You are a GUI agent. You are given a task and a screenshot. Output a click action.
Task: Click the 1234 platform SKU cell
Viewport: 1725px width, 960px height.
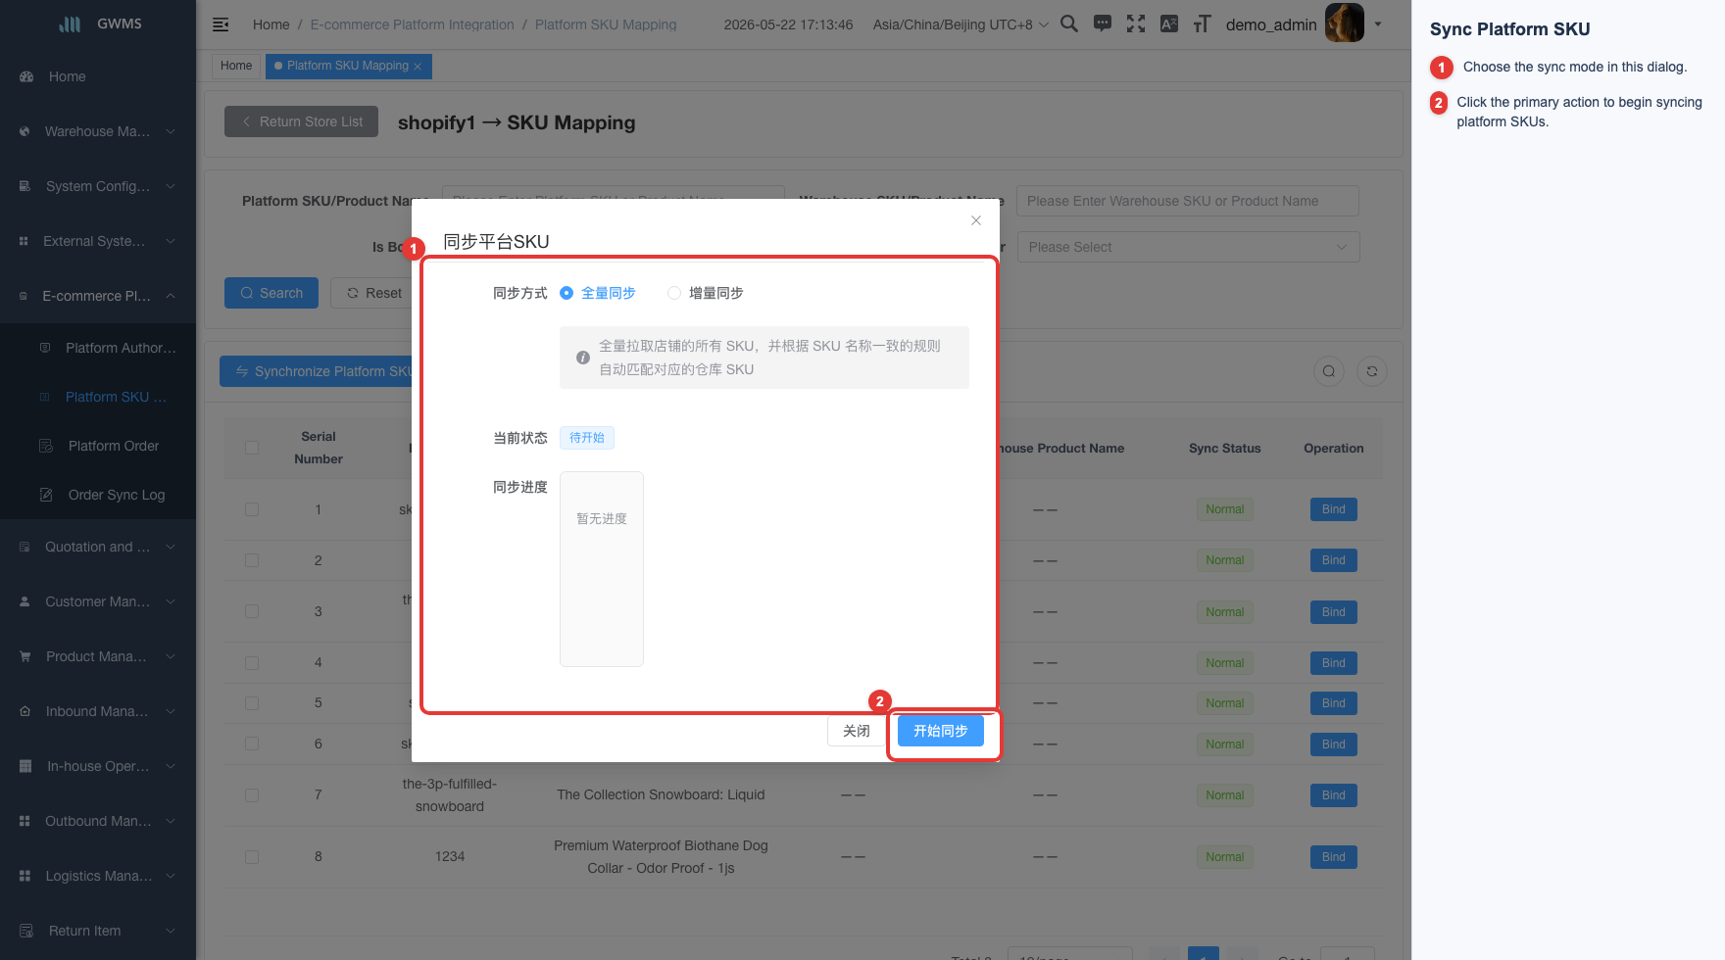click(x=450, y=856)
